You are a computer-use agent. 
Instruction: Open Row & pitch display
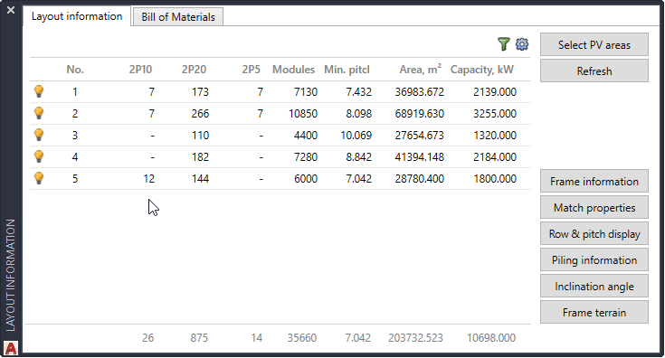point(594,234)
